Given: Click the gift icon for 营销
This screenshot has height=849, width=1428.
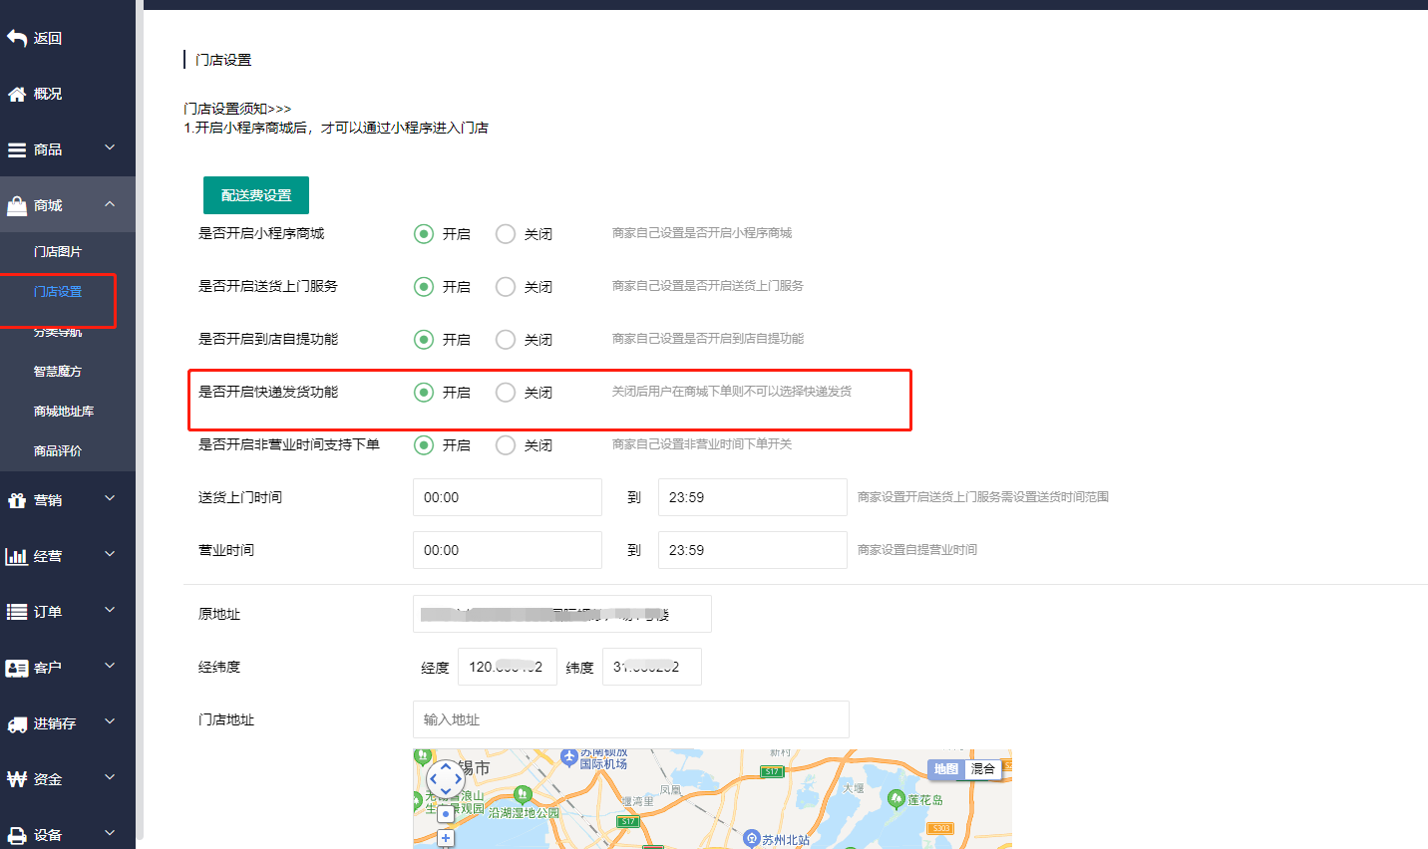Looking at the screenshot, I should point(17,500).
